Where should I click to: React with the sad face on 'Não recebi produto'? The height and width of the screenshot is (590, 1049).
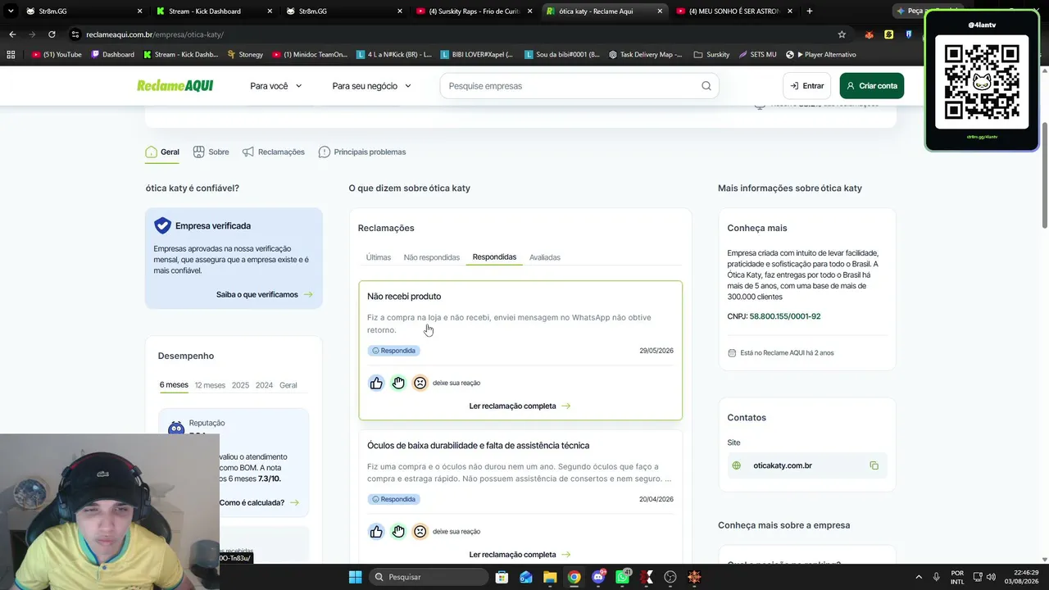[x=420, y=383]
